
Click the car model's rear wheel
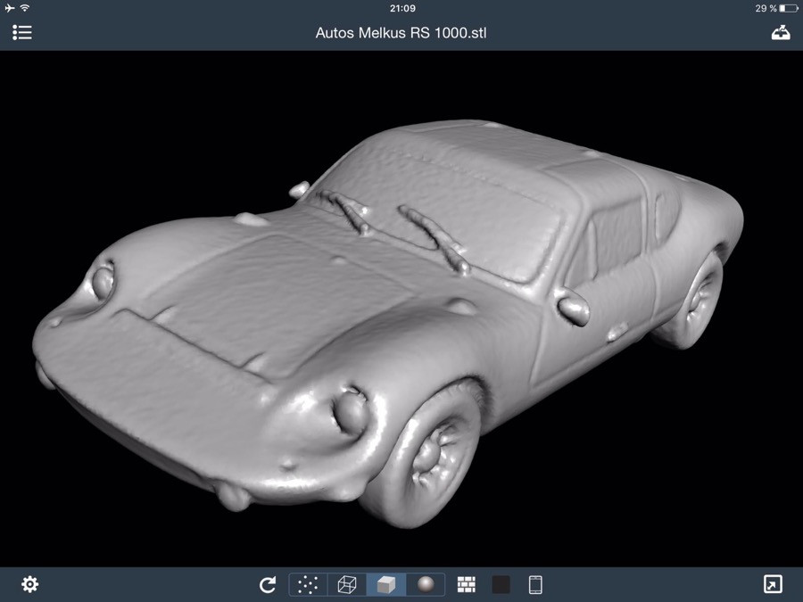tap(698, 299)
